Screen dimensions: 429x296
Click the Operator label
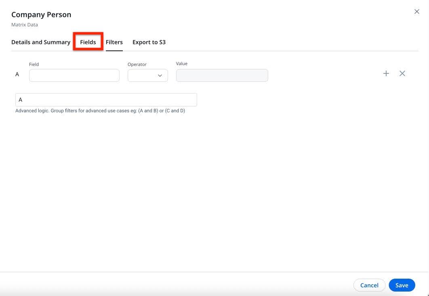(x=137, y=65)
